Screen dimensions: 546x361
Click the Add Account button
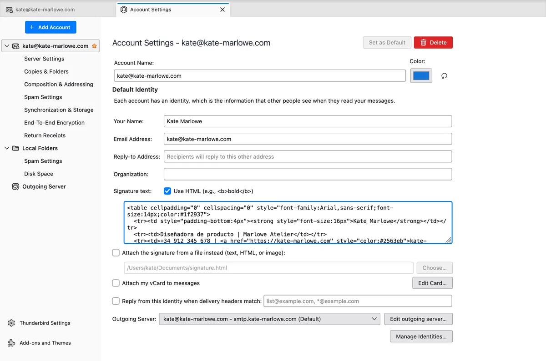click(x=51, y=27)
